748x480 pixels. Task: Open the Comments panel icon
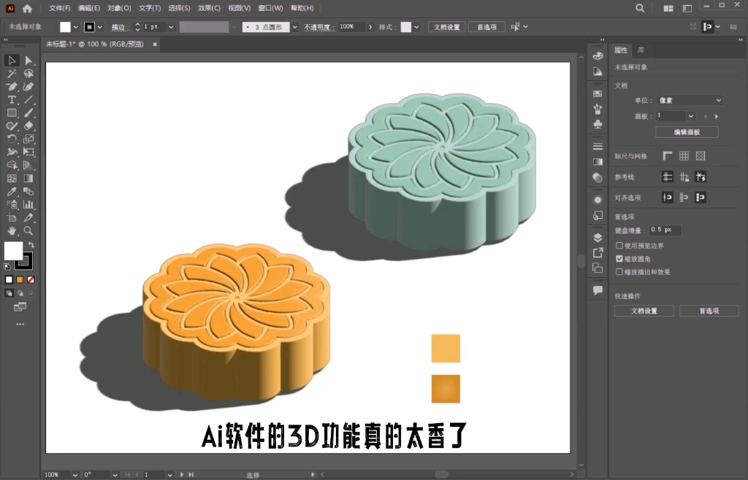[598, 290]
